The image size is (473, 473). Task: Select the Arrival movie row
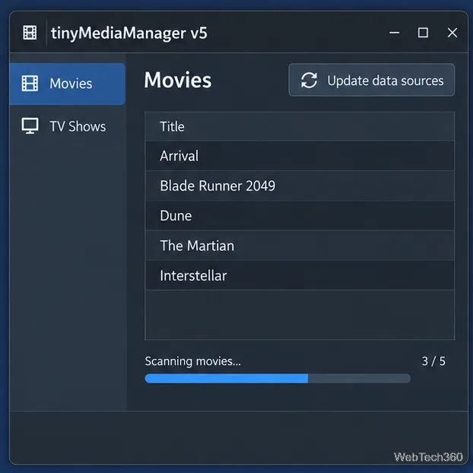tap(300, 156)
